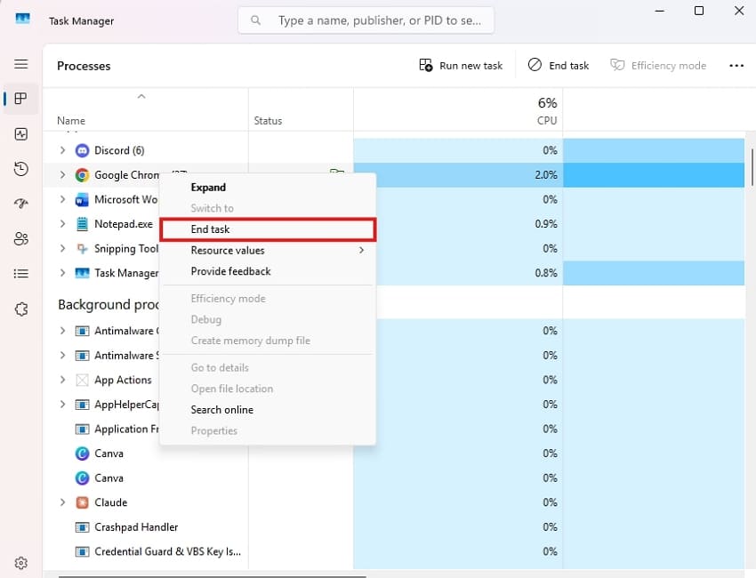Click the first Canva process icon
Screen dimensions: 756x578
pos(82,454)
